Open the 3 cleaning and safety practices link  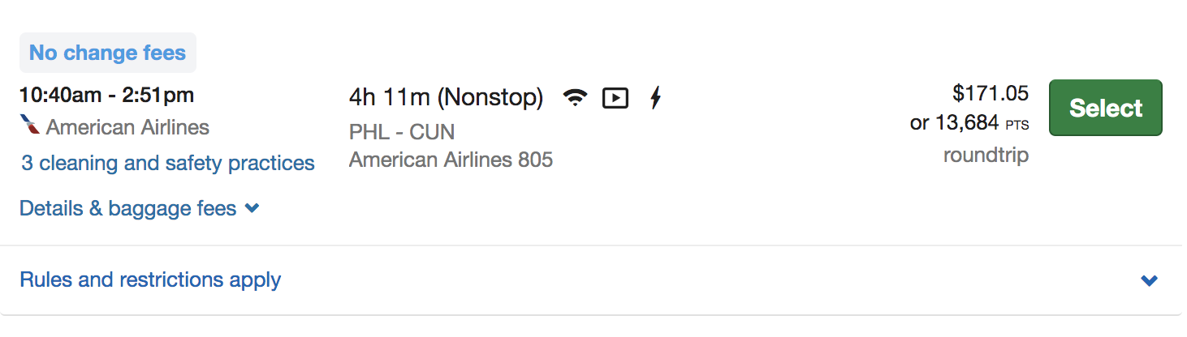pyautogui.click(x=168, y=163)
